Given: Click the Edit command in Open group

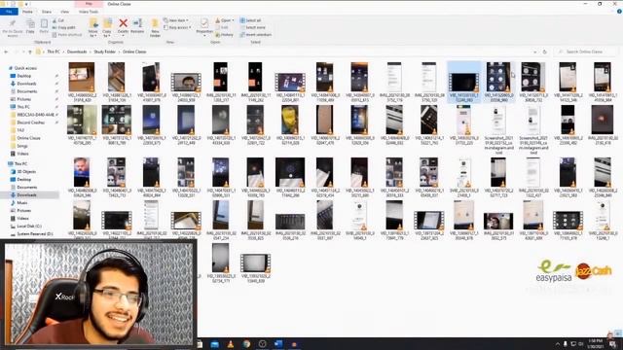Looking at the screenshot, I should (222, 27).
